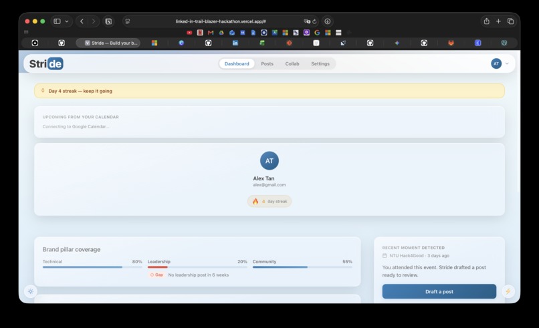This screenshot has width=539, height=328.
Task: Open the page reader menu in address bar
Action: (x=128, y=21)
